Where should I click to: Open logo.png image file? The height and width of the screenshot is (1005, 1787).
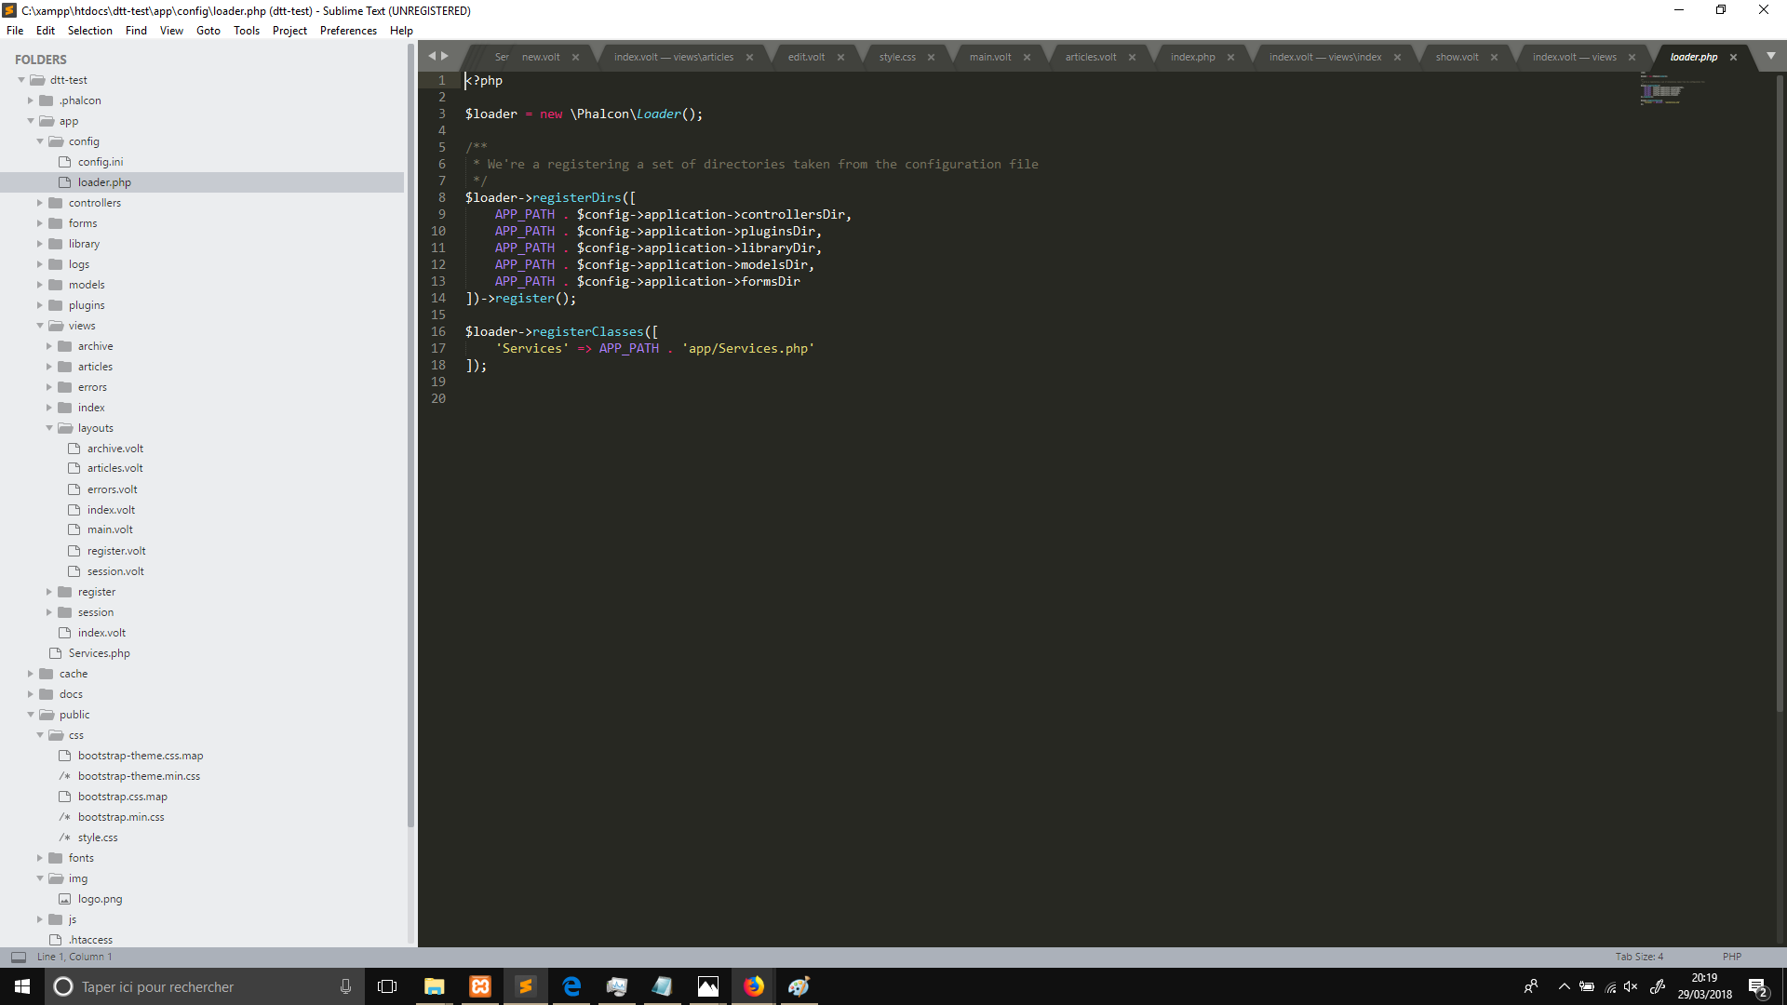point(100,899)
